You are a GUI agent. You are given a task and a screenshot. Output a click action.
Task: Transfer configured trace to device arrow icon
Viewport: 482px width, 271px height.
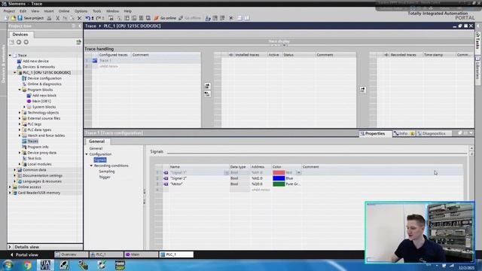tap(208, 86)
